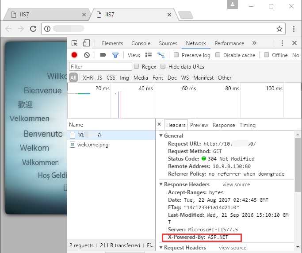Select the 10.x document request row
302x253 pixels.
click(x=111, y=135)
